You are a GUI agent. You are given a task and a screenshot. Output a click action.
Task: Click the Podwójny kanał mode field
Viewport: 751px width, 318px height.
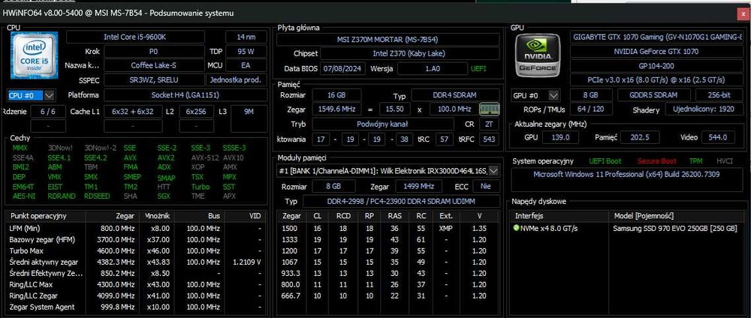pos(383,124)
